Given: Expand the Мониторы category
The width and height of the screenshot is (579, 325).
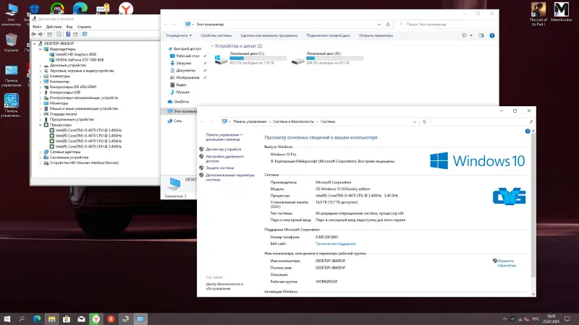Looking at the screenshot, I should click(41, 103).
